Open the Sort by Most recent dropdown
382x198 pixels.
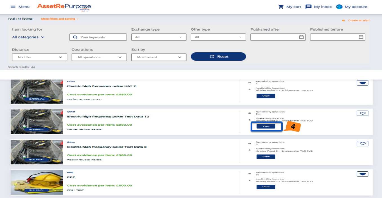point(159,57)
